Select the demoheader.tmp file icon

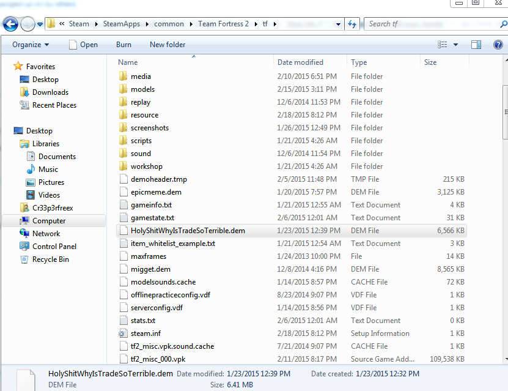click(123, 179)
